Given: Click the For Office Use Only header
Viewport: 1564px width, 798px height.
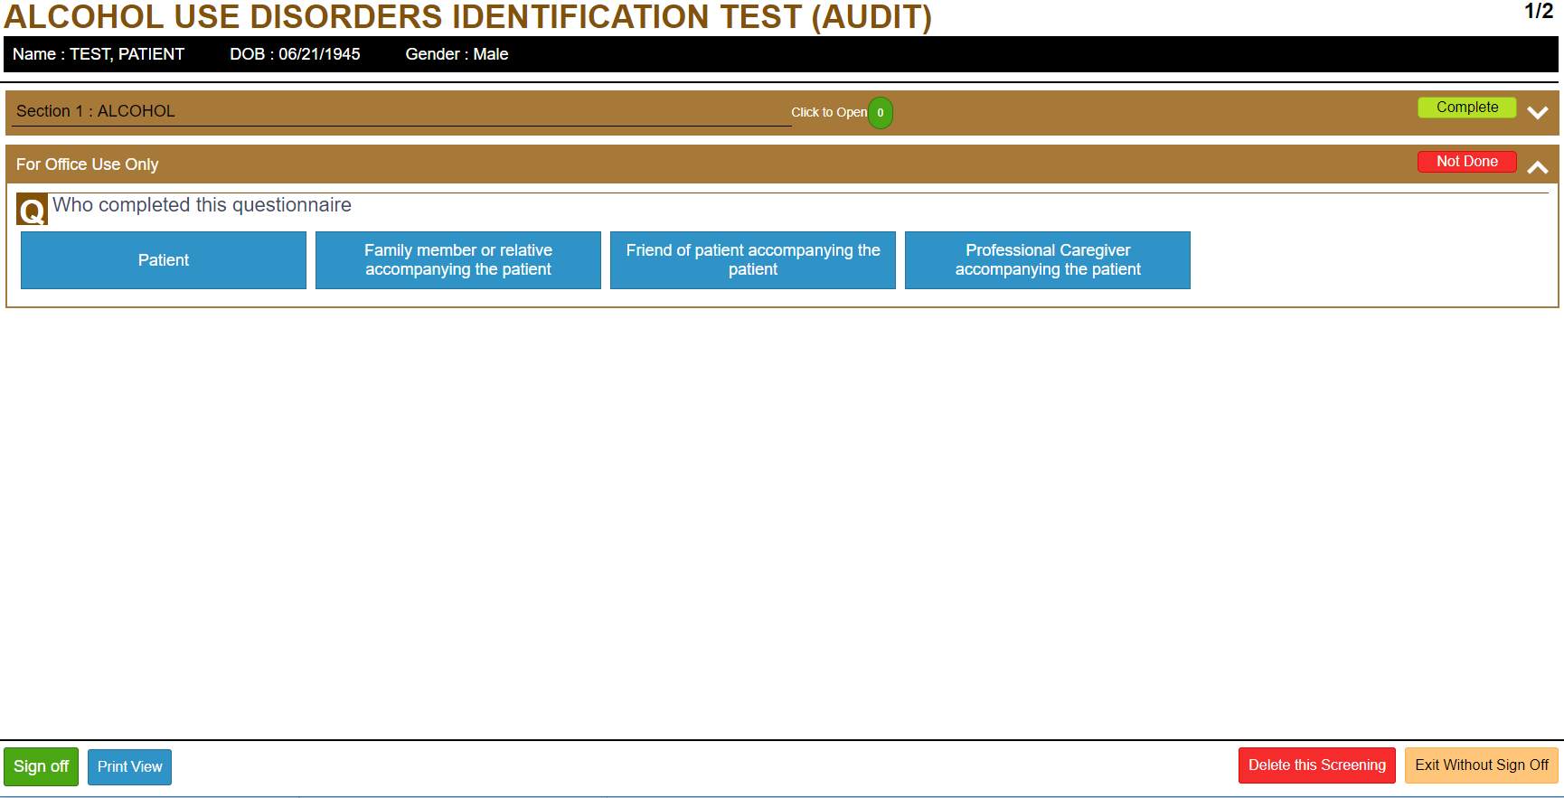Looking at the screenshot, I should 88,164.
